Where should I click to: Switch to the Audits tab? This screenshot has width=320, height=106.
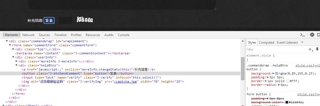(x=109, y=35)
